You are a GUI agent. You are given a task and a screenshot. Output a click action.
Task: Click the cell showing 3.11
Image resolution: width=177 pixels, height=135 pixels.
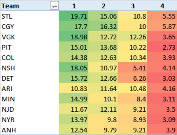(x=162, y=99)
